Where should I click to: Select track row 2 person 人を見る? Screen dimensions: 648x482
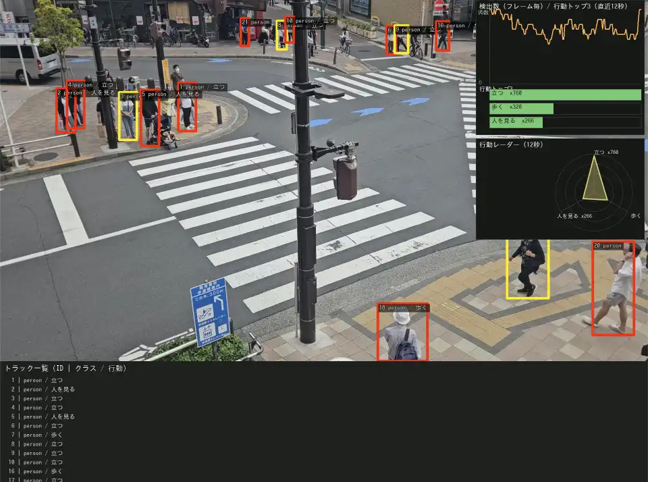pyautogui.click(x=43, y=390)
